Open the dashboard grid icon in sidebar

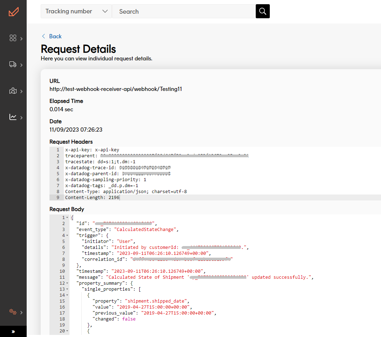(x=13, y=38)
